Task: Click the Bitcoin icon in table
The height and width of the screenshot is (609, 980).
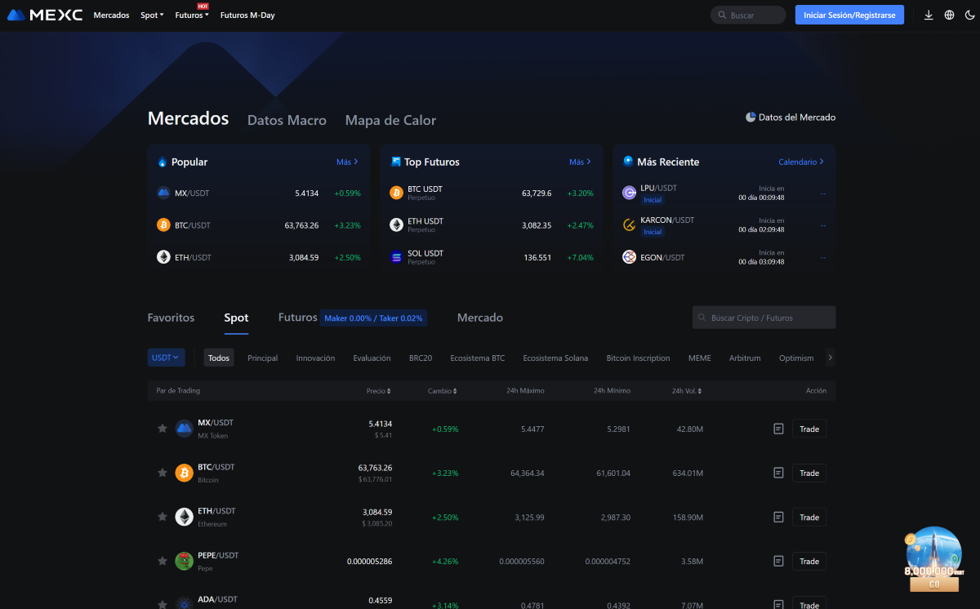Action: click(184, 473)
